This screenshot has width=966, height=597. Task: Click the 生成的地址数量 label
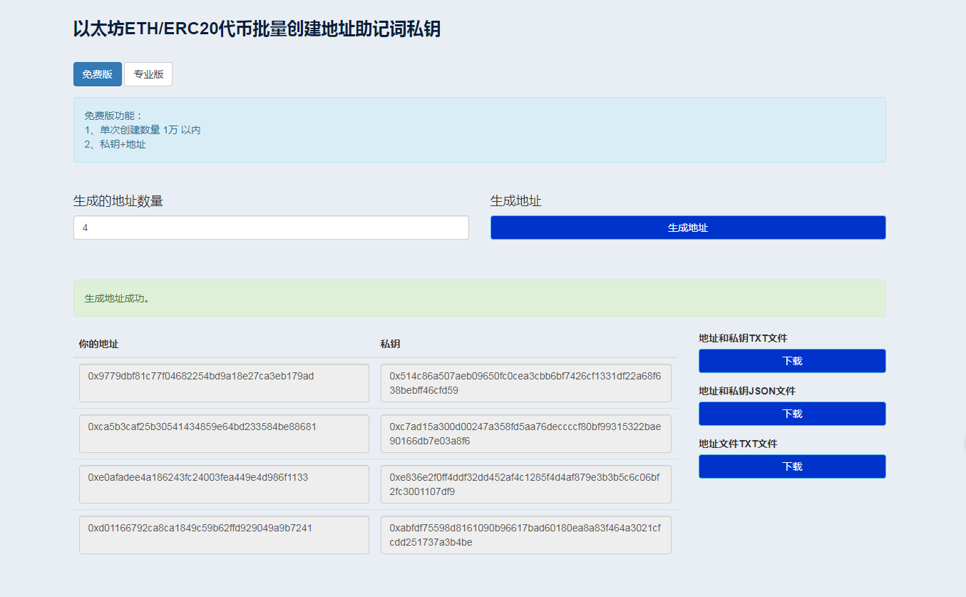(x=118, y=201)
